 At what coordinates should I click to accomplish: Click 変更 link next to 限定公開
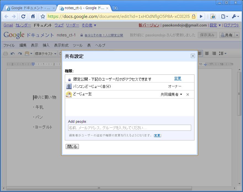[x=178, y=79]
